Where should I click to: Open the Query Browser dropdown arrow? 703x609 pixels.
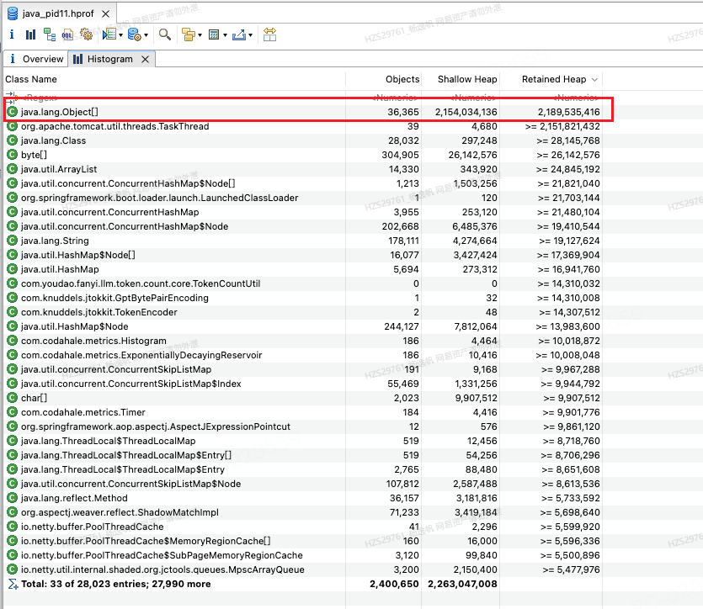(146, 35)
